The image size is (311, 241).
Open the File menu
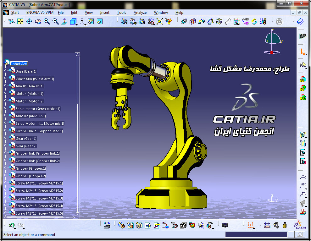(x=61, y=13)
